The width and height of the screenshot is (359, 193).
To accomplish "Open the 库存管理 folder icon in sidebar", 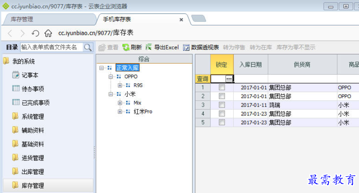I will [x=16, y=185].
